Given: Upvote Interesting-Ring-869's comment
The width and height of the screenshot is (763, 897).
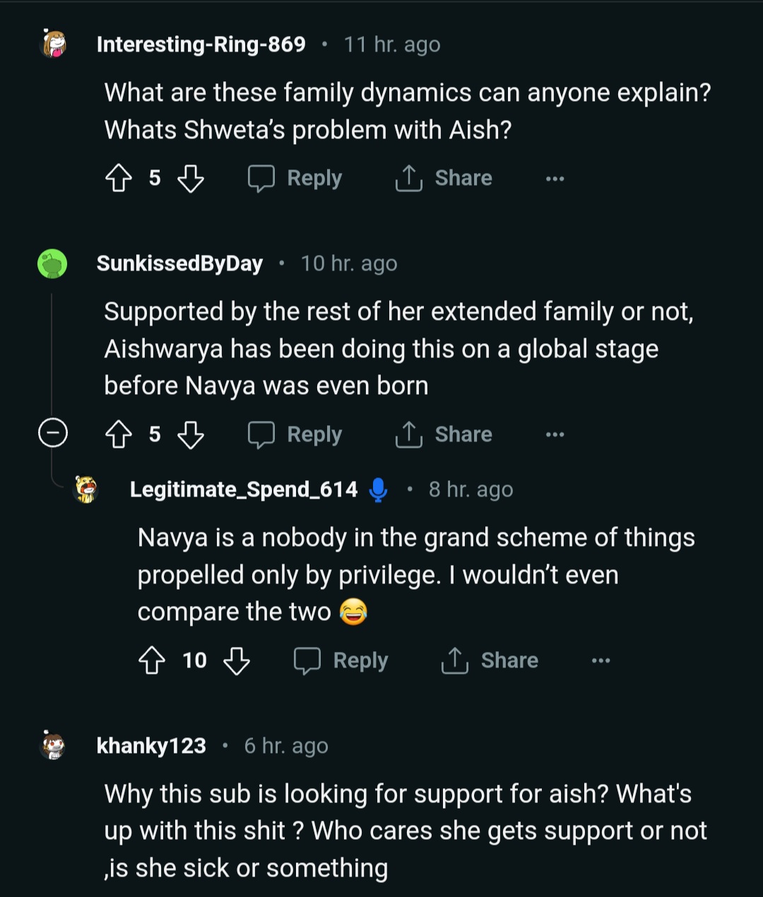Looking at the screenshot, I should (119, 179).
